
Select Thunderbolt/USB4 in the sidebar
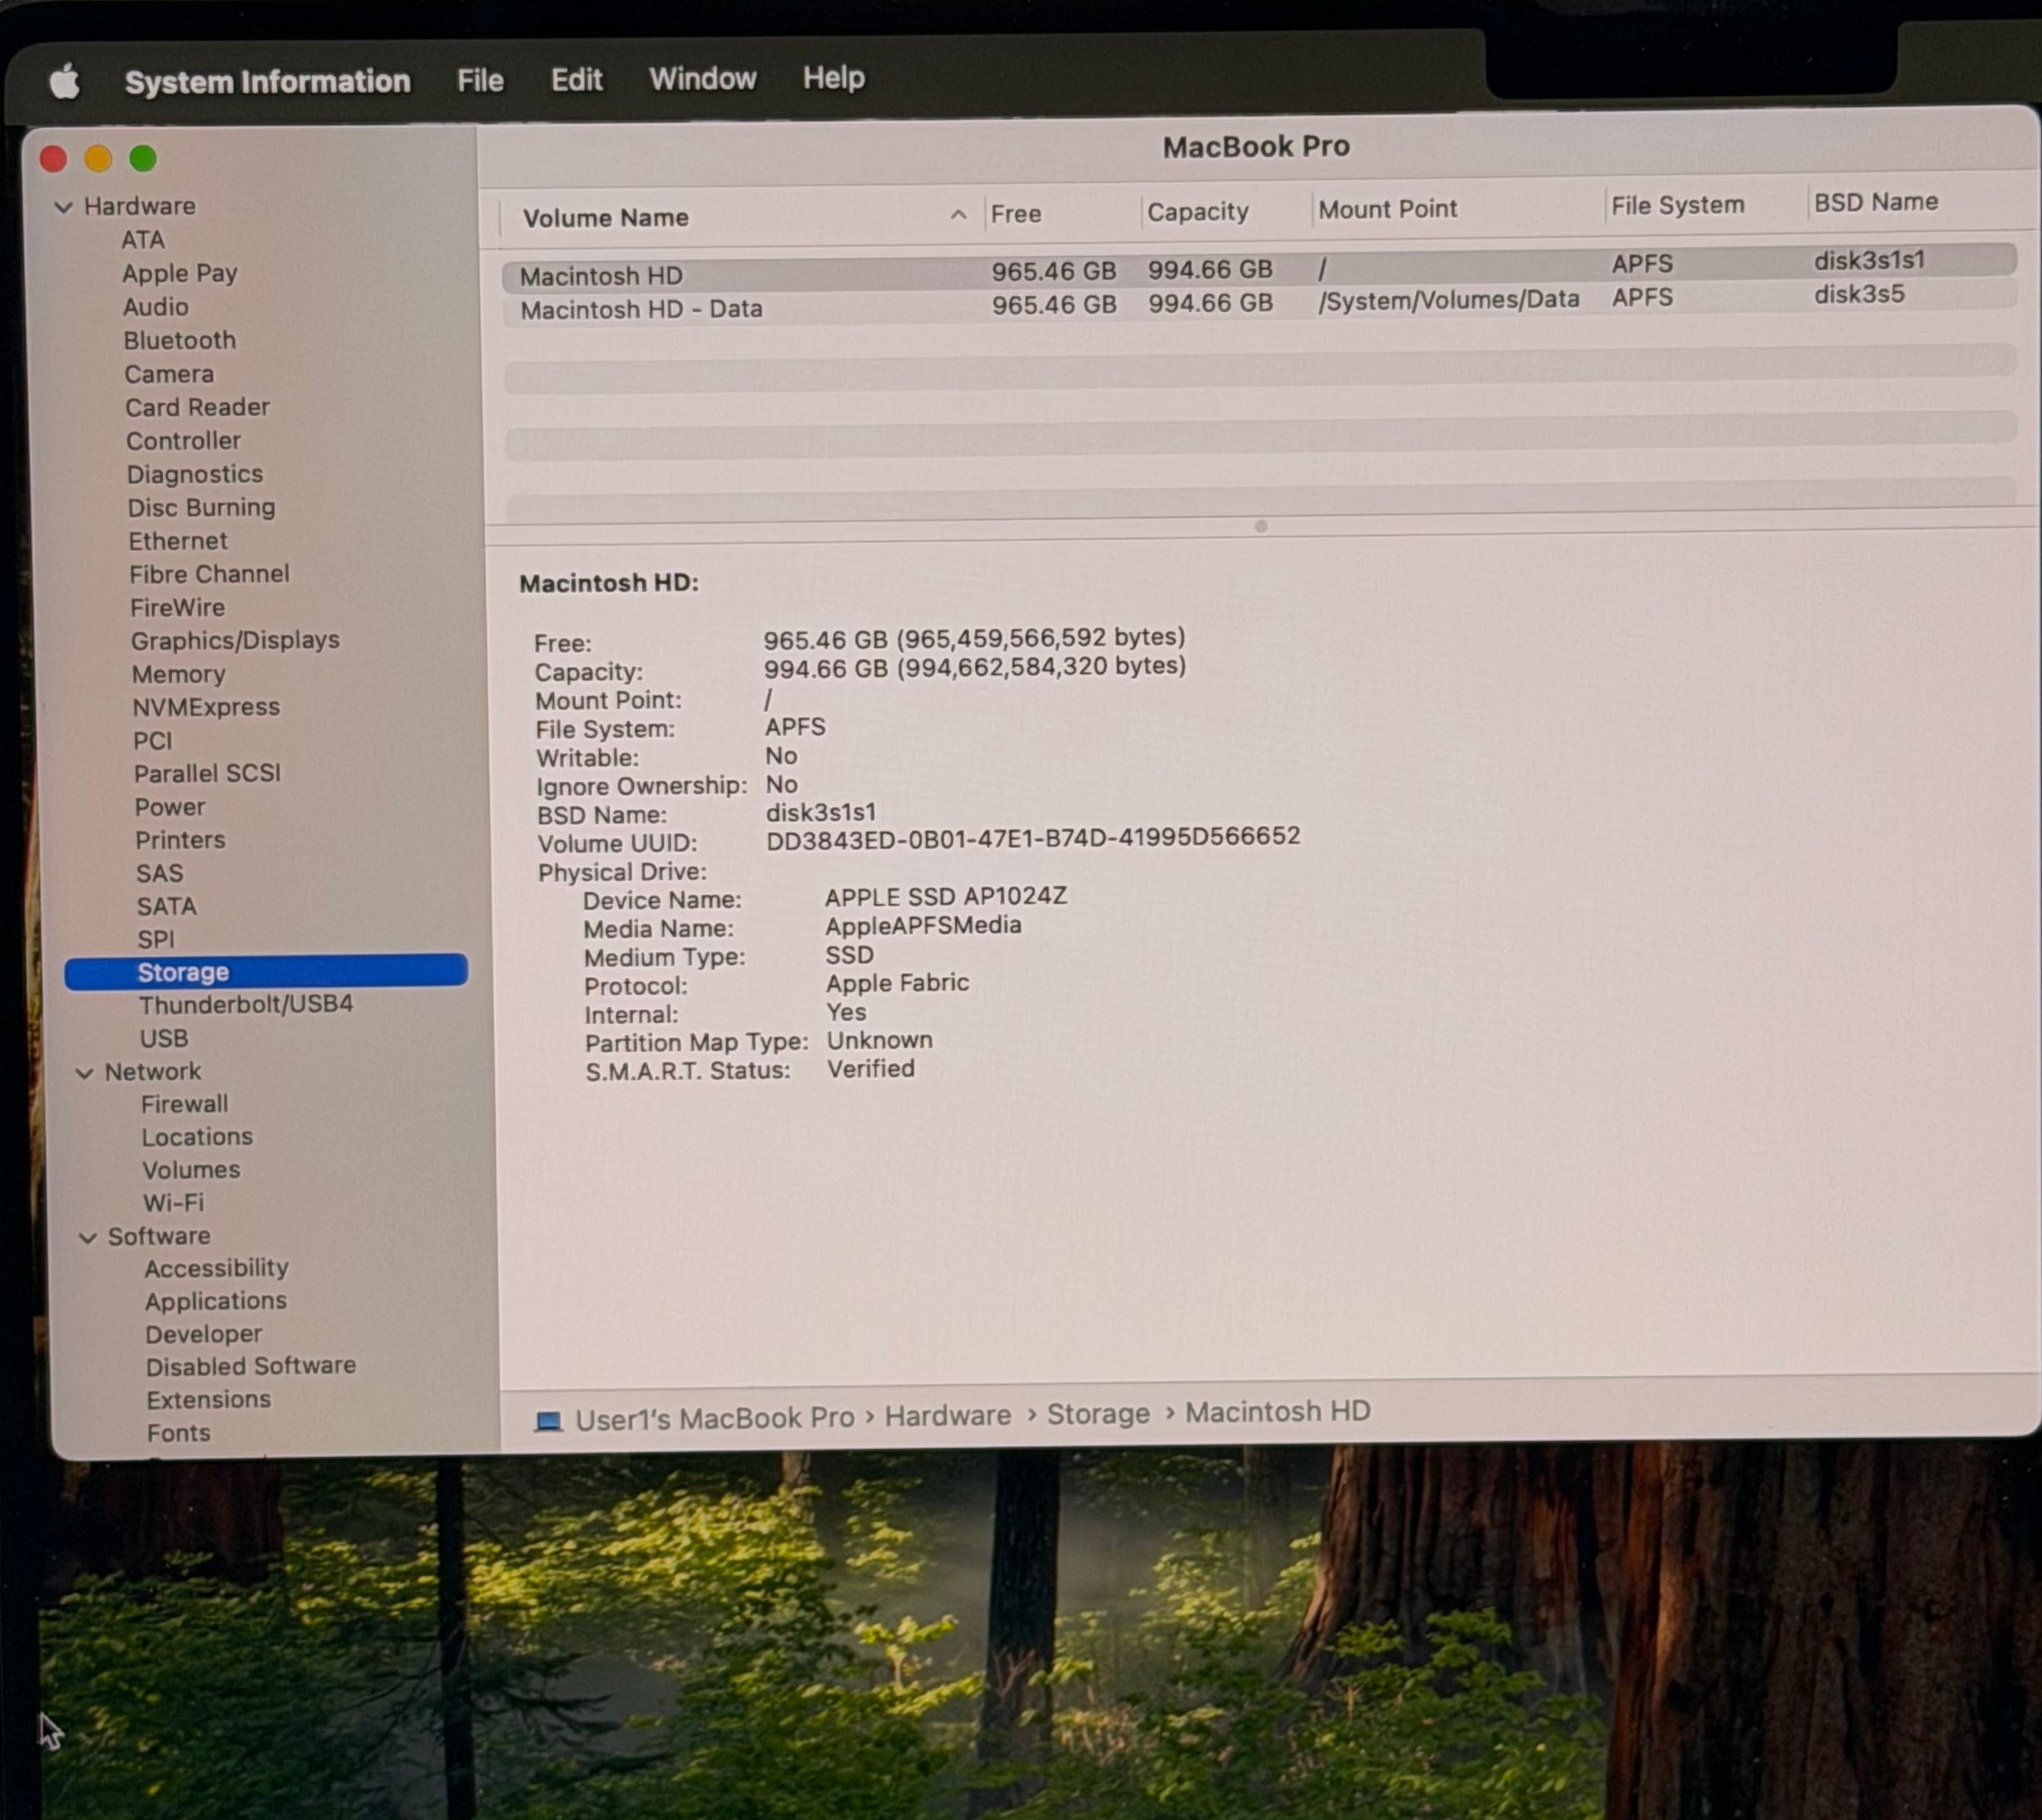coord(246,1005)
